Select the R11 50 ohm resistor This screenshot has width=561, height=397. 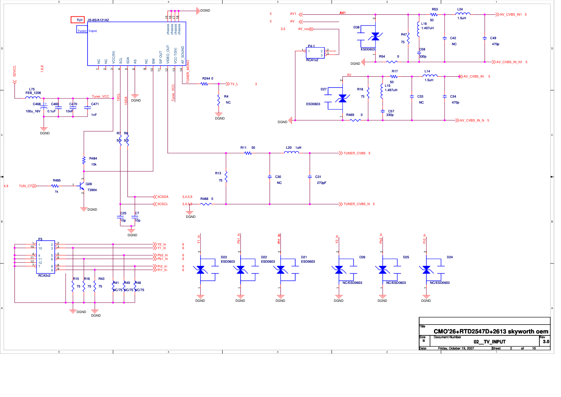point(248,153)
